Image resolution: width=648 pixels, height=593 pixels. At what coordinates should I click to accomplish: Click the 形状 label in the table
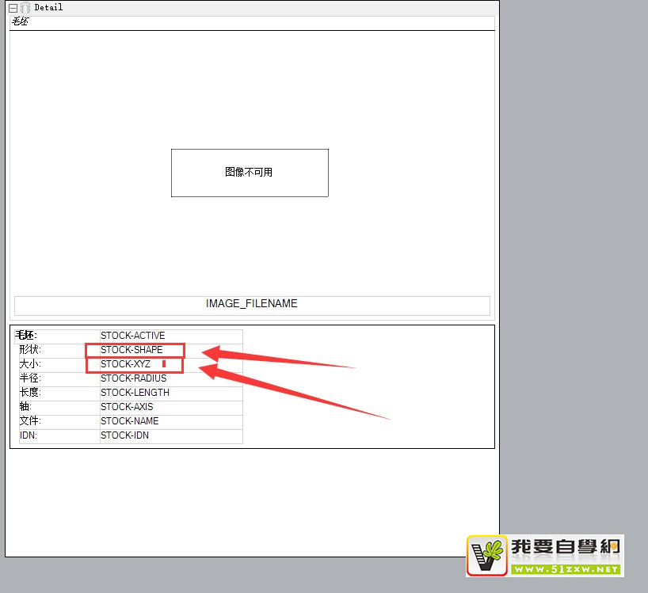[29, 350]
